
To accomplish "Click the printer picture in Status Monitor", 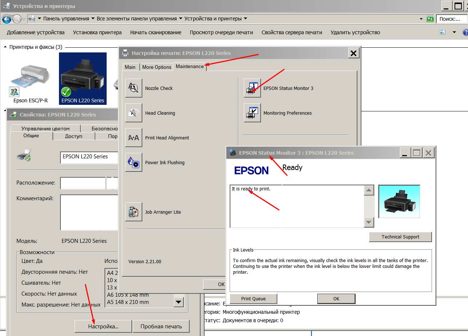I will (399, 201).
